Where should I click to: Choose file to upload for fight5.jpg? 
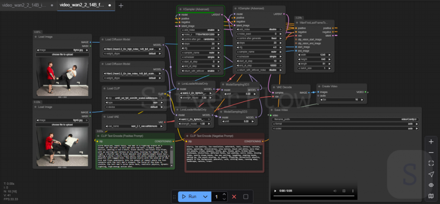[x=62, y=125]
